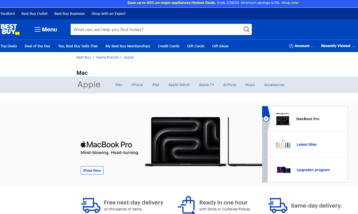
Task: Go to the iPhone category tab
Action: click(137, 85)
